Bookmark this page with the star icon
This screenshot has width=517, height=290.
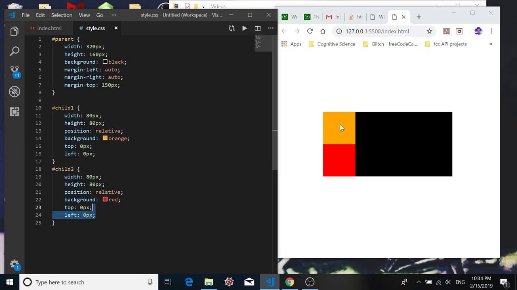coord(429,31)
